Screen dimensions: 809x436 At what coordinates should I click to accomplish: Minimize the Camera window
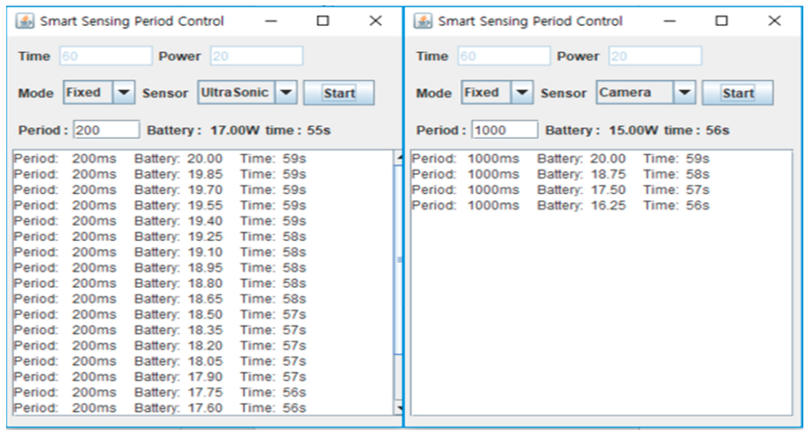pos(669,21)
